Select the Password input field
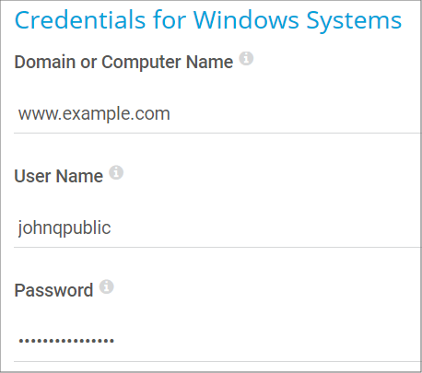This screenshot has width=422, height=373. pos(217,343)
